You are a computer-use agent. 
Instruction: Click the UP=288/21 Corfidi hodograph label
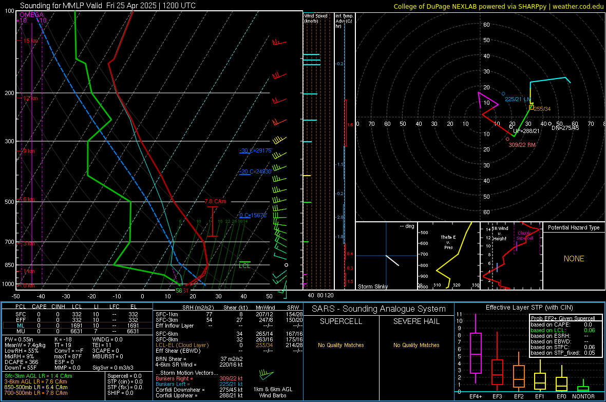[526, 131]
